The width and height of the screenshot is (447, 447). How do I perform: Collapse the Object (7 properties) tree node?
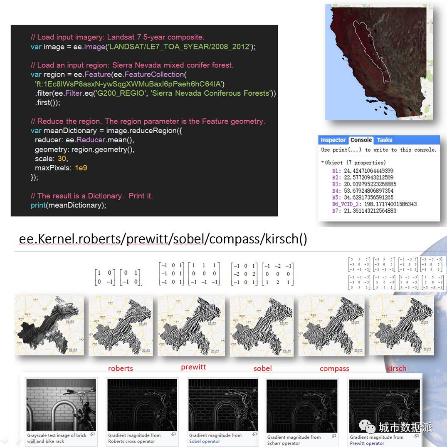coord(322,162)
